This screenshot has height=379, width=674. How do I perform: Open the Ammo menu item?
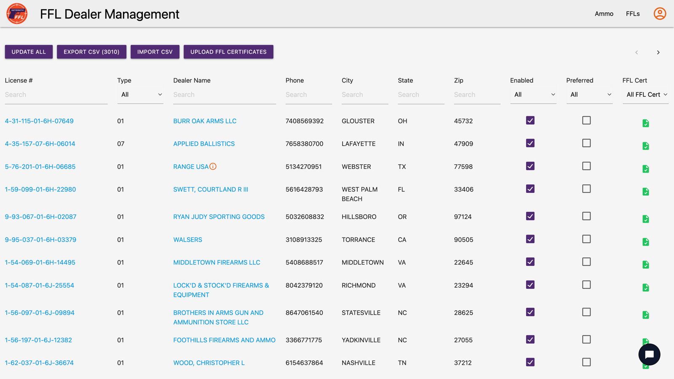pyautogui.click(x=604, y=14)
